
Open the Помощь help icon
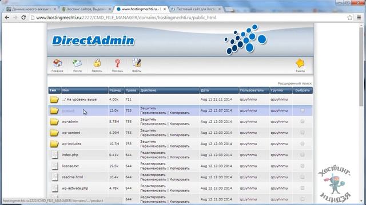click(117, 63)
